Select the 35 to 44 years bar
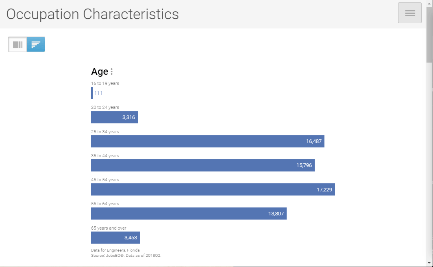This screenshot has width=433, height=267. [203, 165]
